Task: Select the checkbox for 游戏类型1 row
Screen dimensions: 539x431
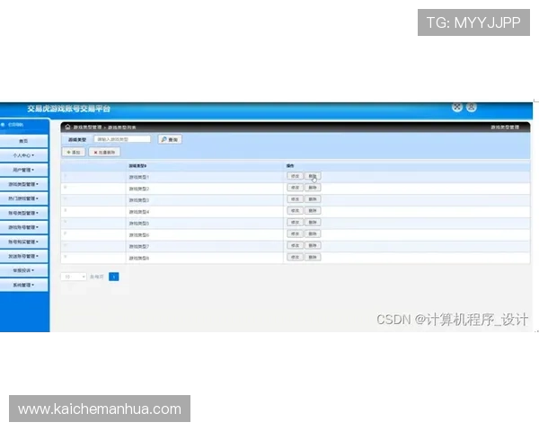Action: (x=66, y=176)
